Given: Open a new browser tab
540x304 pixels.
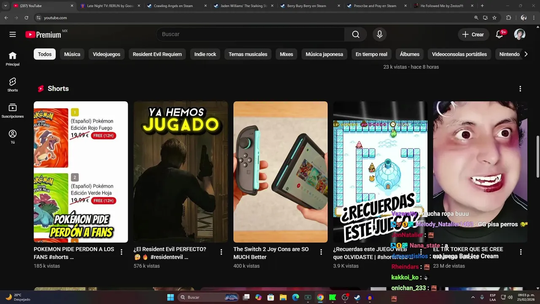Looking at the screenshot, I should (x=482, y=6).
